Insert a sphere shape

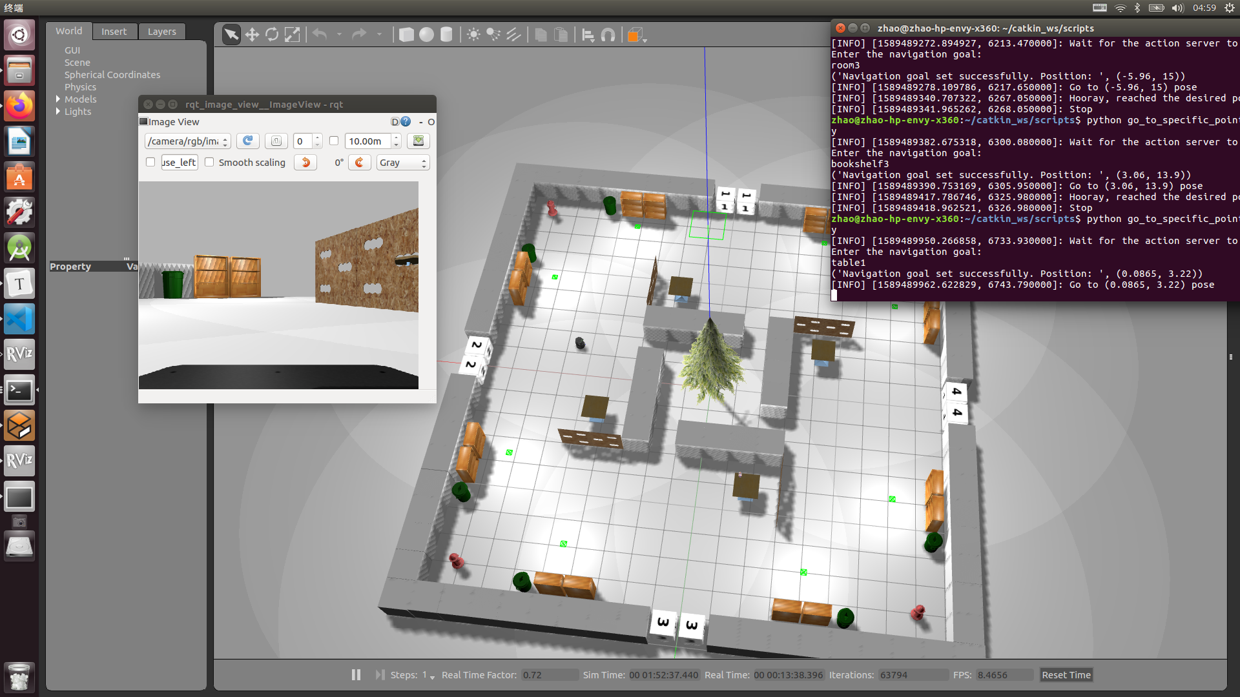(x=426, y=35)
